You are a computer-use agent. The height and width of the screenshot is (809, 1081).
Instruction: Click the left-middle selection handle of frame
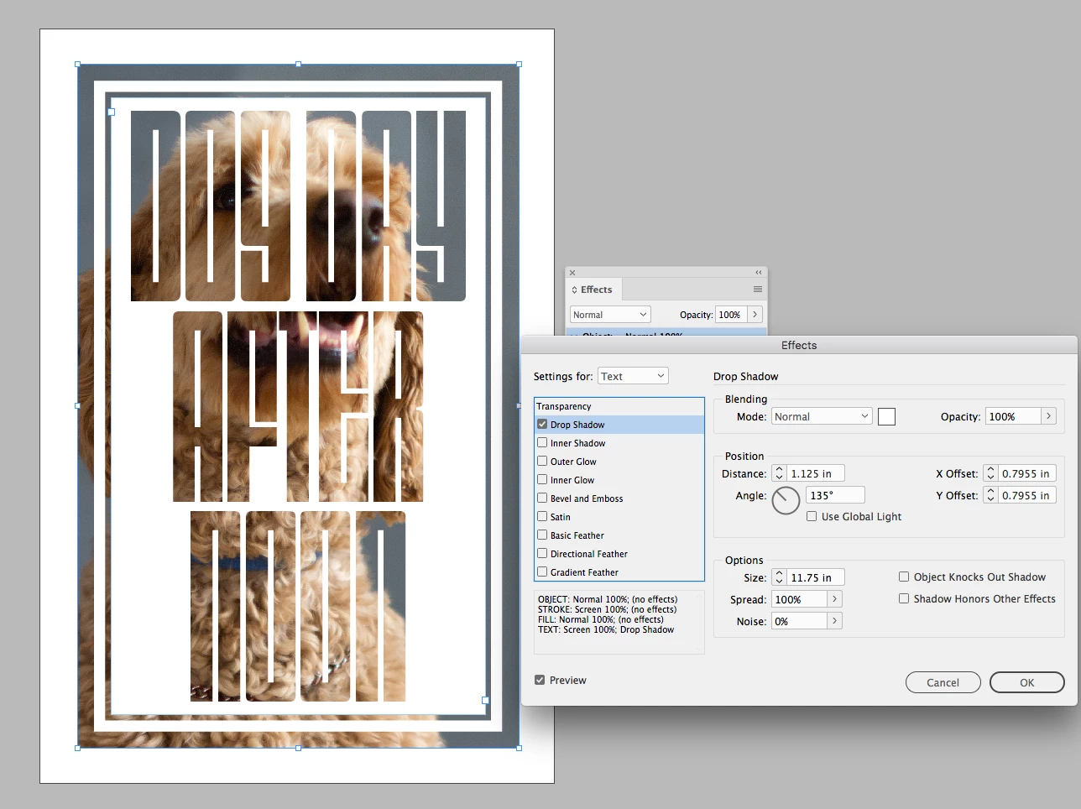point(78,405)
